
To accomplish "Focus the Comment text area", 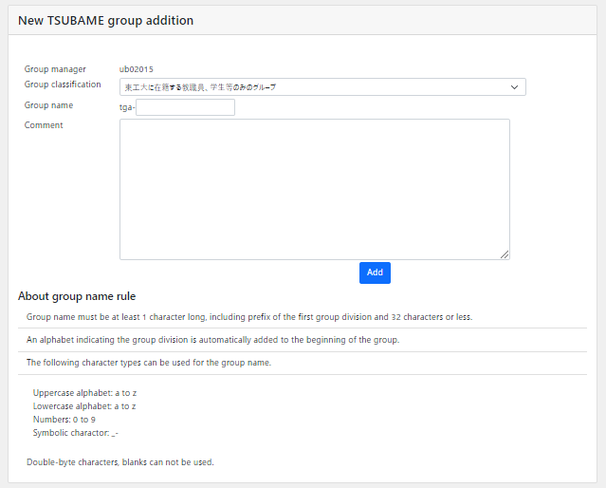I will coord(315,189).
